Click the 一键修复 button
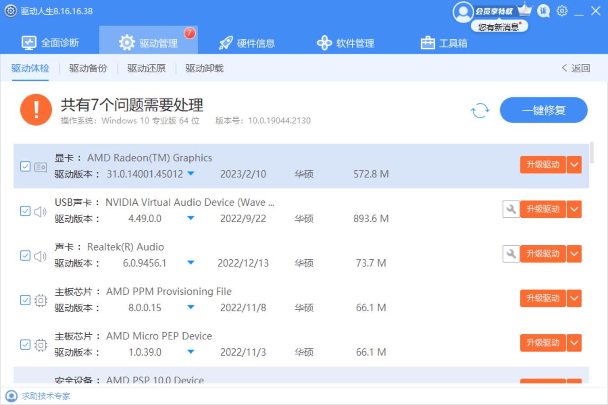Image resolution: width=608 pixels, height=405 pixels. (x=543, y=110)
